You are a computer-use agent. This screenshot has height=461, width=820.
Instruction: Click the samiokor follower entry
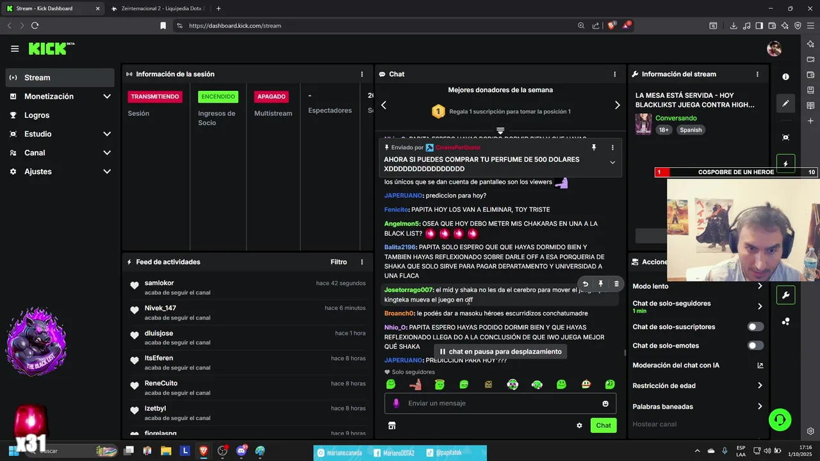coord(247,287)
